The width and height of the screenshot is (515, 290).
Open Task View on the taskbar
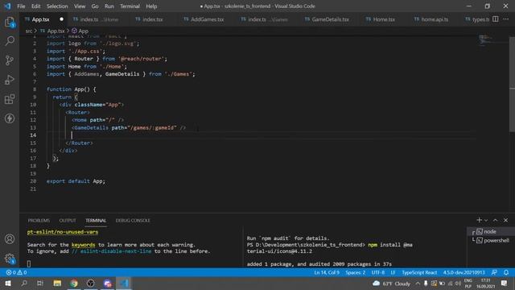40,284
